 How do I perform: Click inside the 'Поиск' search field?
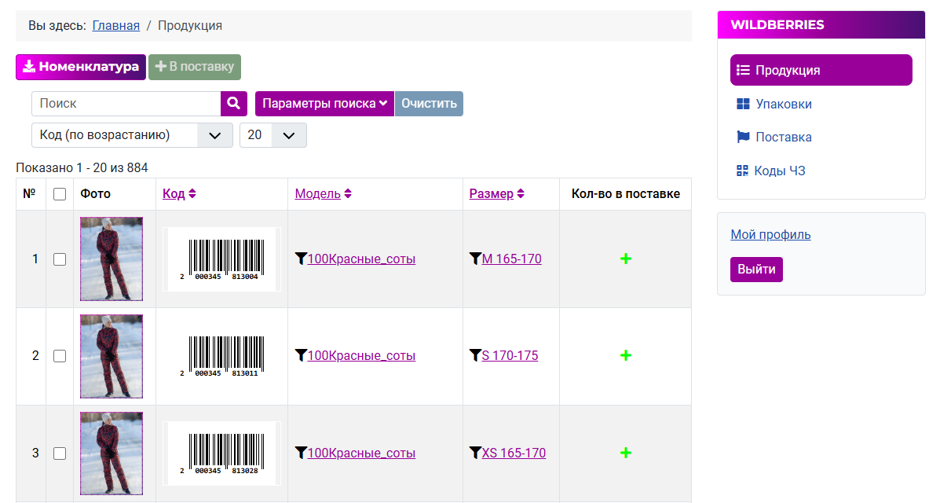(x=126, y=104)
